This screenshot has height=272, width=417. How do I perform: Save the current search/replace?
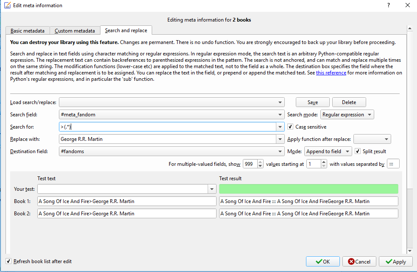click(313, 102)
